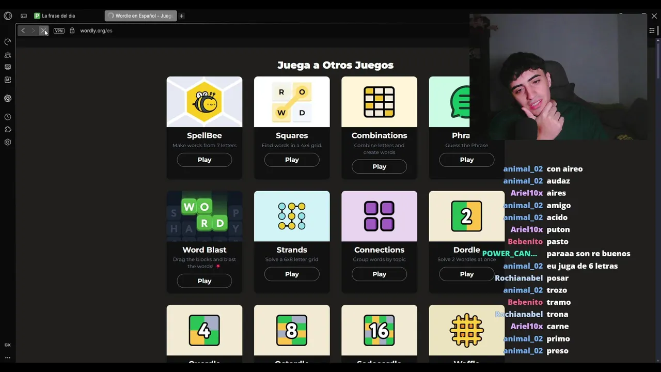Open a new tab with the plus button
661x372 pixels.
click(181, 16)
